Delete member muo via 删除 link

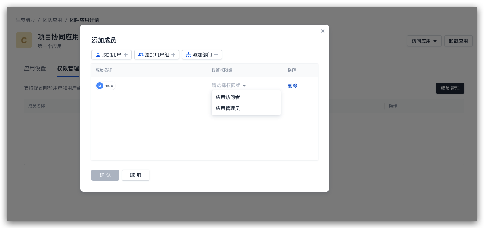(x=292, y=86)
